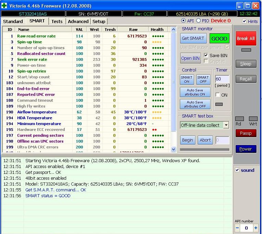Switch to the Standard tab
Viewport: 262px width, 234px height.
(x=13, y=21)
